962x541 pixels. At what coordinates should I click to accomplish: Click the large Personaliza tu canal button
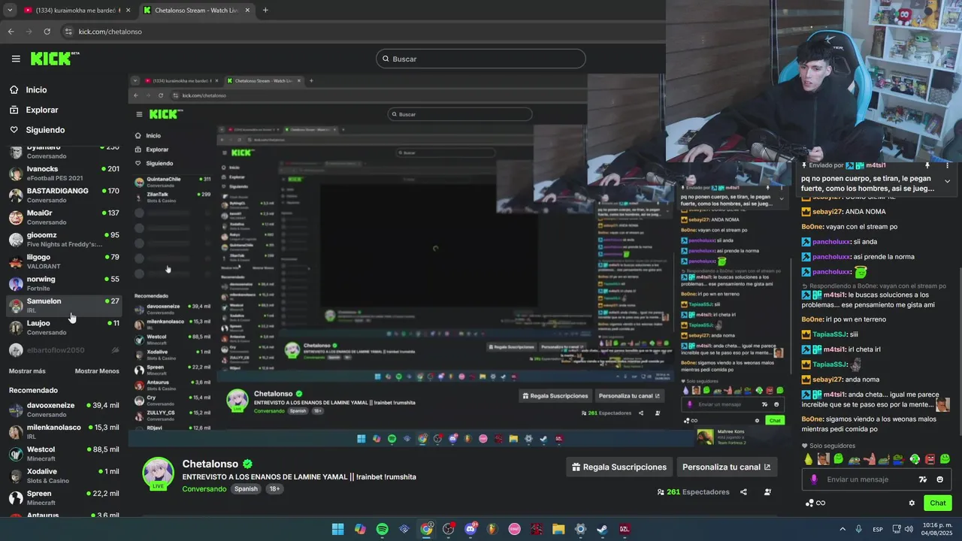coord(726,467)
